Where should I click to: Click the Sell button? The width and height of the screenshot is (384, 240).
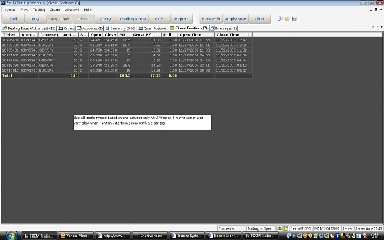14,19
